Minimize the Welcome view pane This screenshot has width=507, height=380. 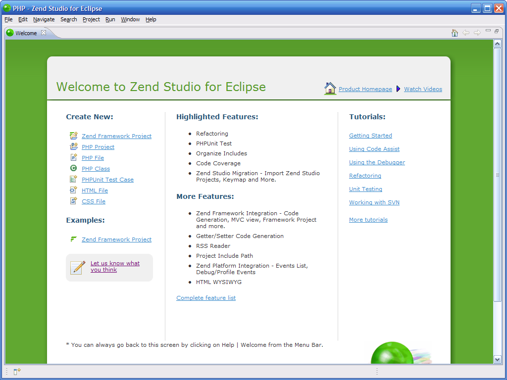tap(488, 31)
